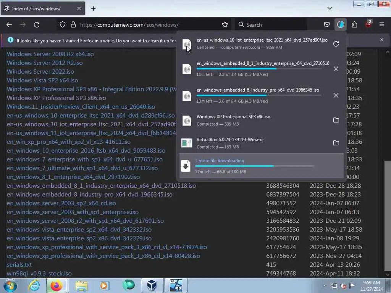Open the 9:59 AM taskbar clock
This screenshot has width=391, height=293.
(x=372, y=286)
